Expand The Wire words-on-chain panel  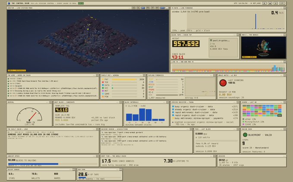pos(97,75)
